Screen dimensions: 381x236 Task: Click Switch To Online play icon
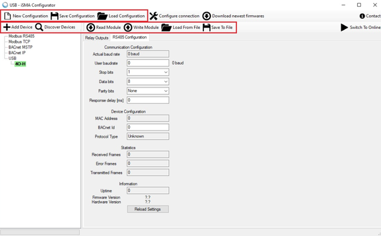344,28
